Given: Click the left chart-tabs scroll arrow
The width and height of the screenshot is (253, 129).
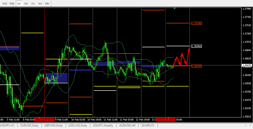Looking at the screenshot, I should (x=246, y=125).
